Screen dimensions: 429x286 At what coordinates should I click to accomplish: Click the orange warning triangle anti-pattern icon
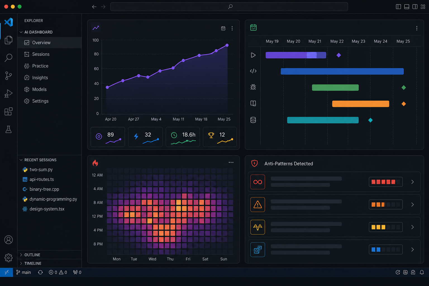point(258,205)
